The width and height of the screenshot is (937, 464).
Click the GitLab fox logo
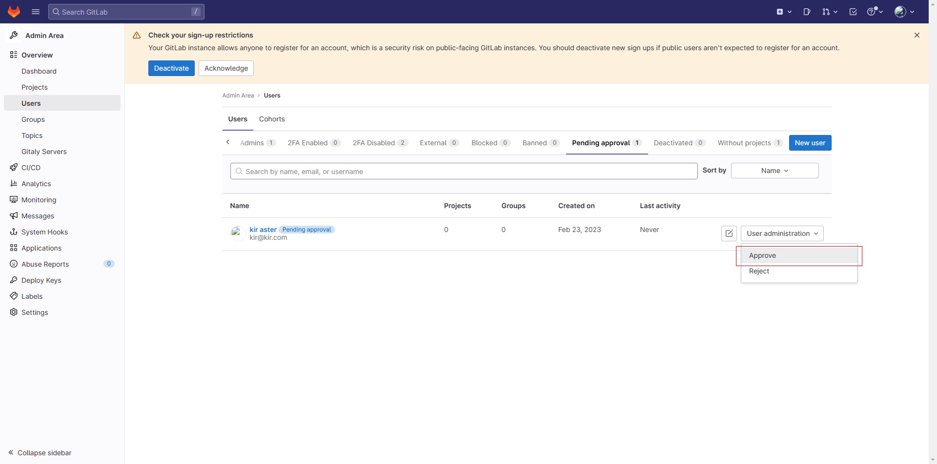click(14, 12)
